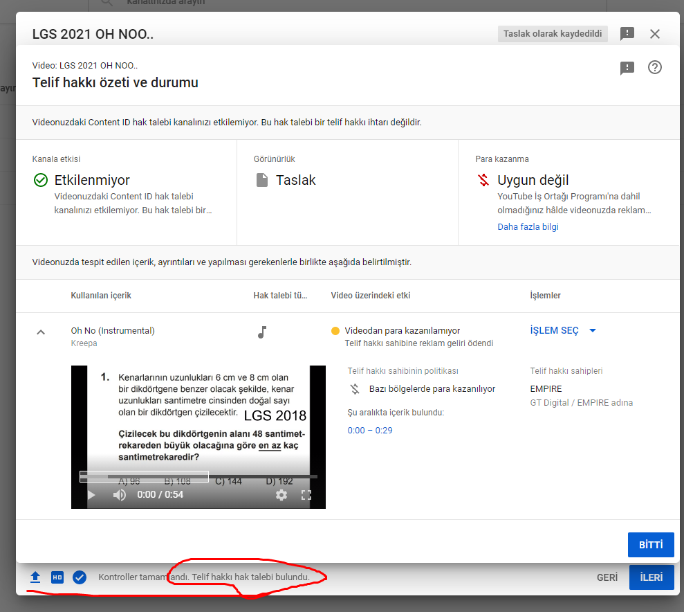This screenshot has width=684, height=612.
Task: Collapse the Oh No (Instrumental) claim row
Action: pyautogui.click(x=41, y=332)
